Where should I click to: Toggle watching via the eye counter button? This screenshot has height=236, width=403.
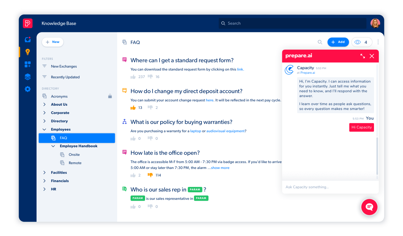click(361, 42)
